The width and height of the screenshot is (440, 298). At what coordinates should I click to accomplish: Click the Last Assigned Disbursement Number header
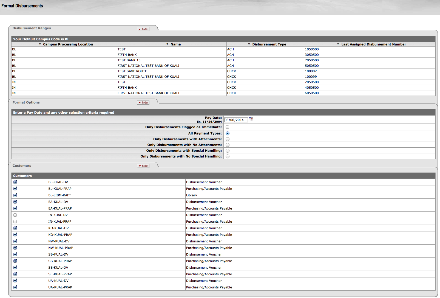point(373,44)
